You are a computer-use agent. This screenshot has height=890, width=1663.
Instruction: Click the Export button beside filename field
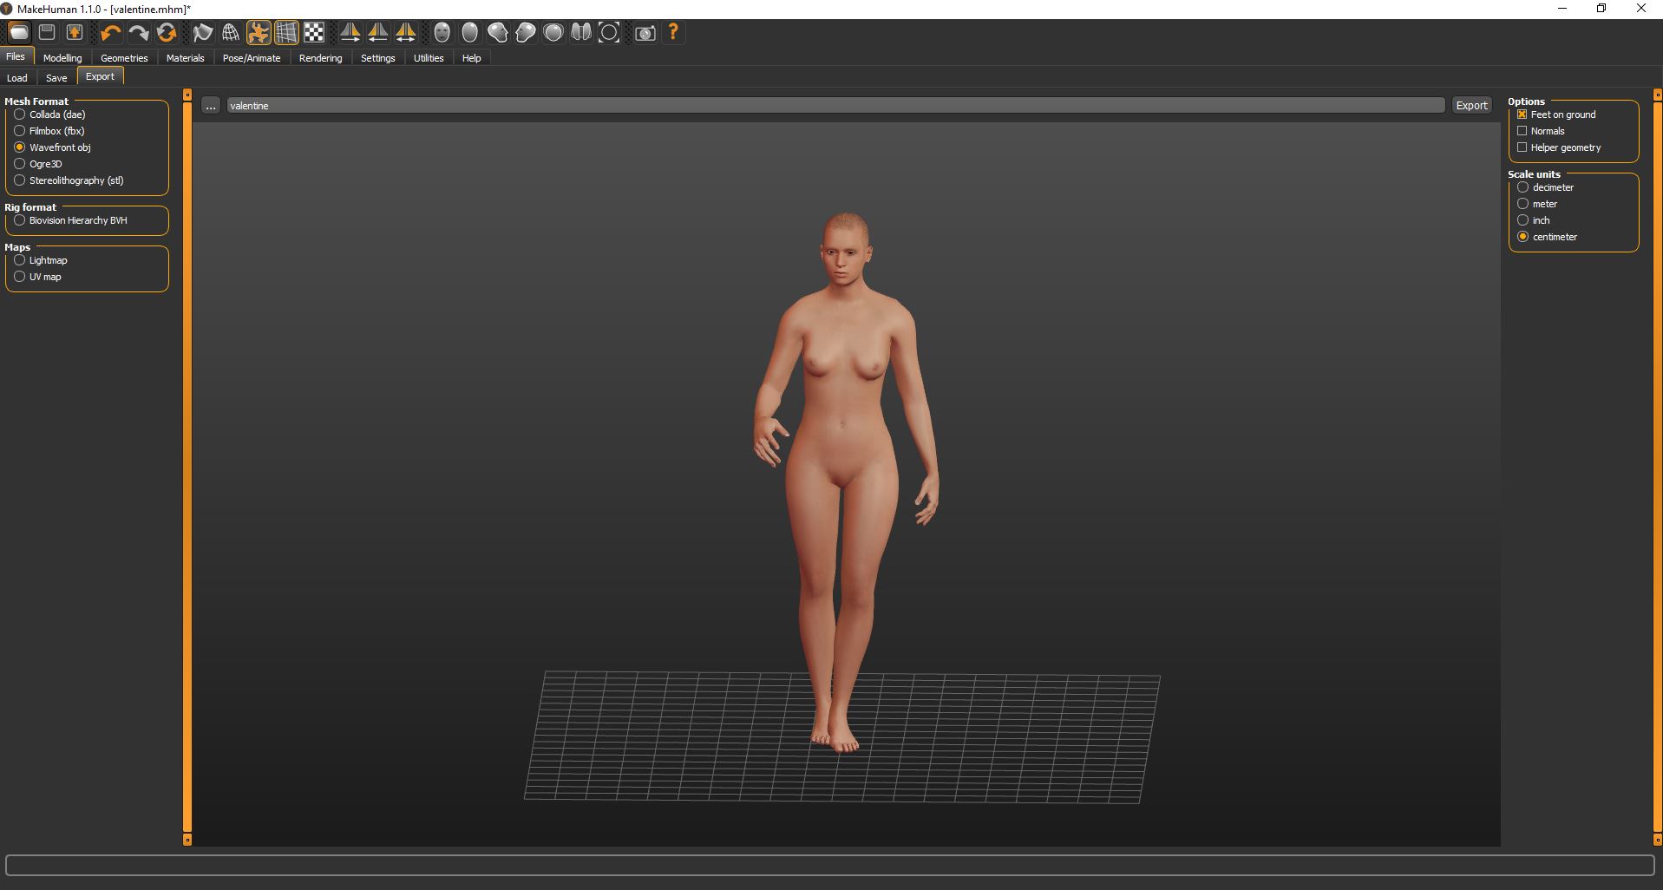point(1471,105)
